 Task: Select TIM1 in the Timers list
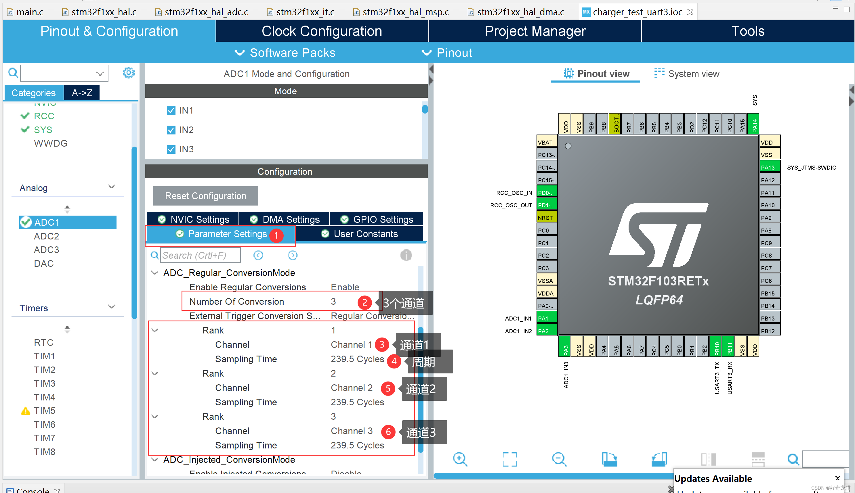pos(44,356)
